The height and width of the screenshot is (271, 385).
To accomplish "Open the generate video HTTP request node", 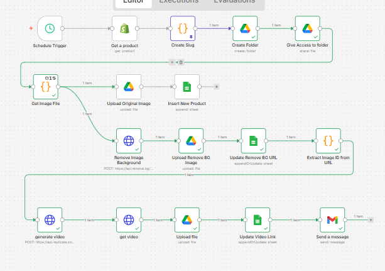I will pos(49,220).
